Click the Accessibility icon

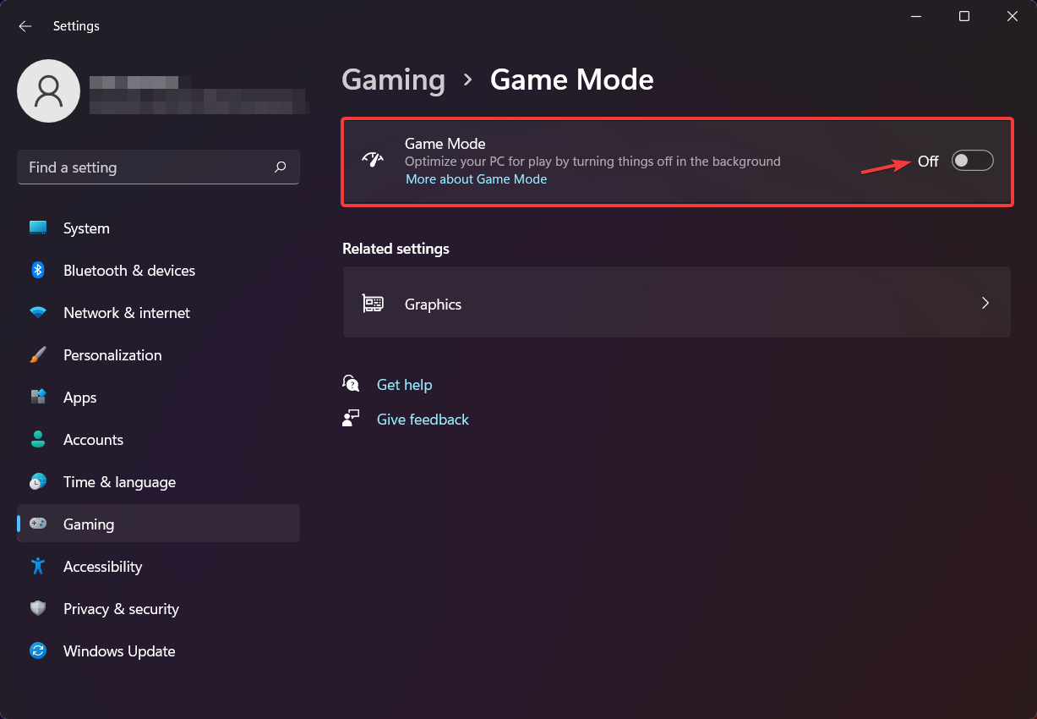pyautogui.click(x=38, y=566)
